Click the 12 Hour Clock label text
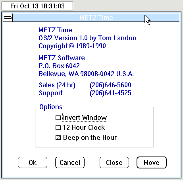Viewport: 183px width, 180px height. coord(84,127)
